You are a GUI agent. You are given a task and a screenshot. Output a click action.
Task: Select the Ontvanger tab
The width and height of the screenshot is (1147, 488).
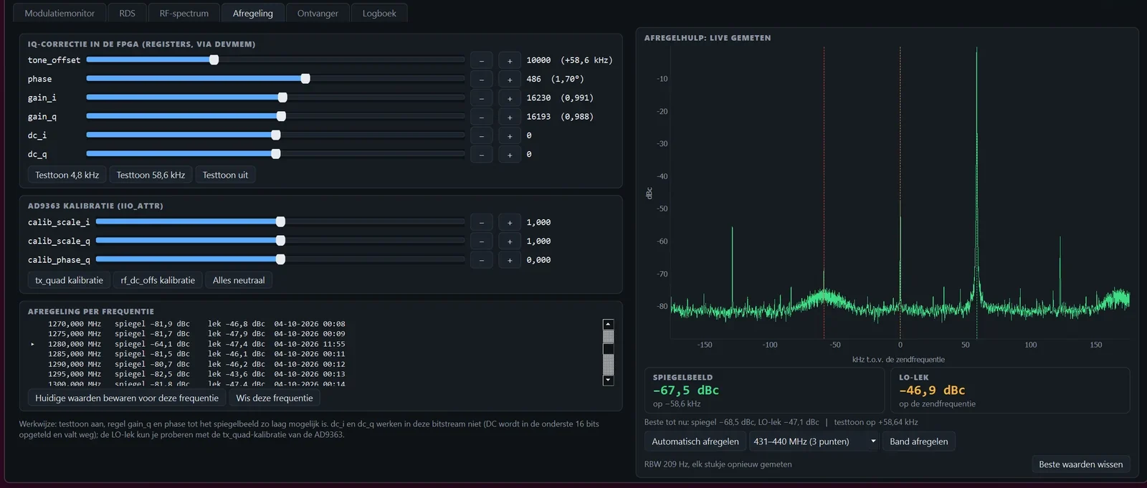pos(318,13)
